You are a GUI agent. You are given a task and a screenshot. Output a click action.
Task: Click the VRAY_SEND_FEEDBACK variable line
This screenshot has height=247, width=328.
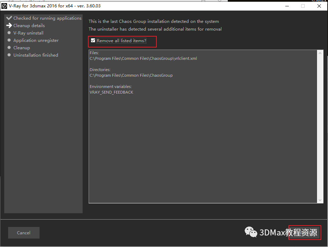[x=111, y=92]
